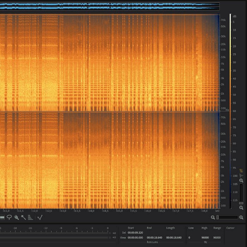Select the Time selection tool
247x247 pixels.
[2, 217]
